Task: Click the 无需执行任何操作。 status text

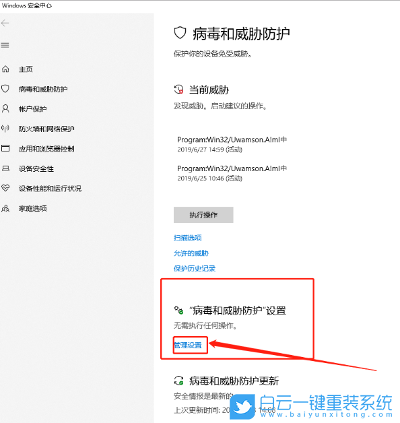Action: point(205,325)
